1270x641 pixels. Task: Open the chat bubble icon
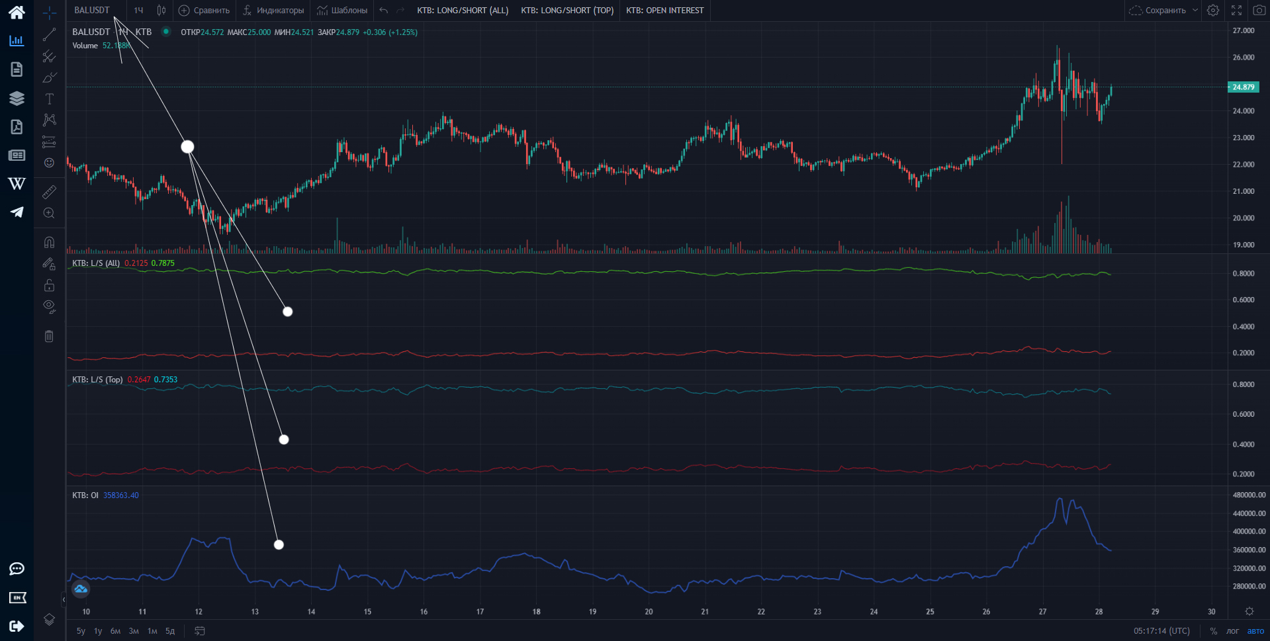[17, 569]
